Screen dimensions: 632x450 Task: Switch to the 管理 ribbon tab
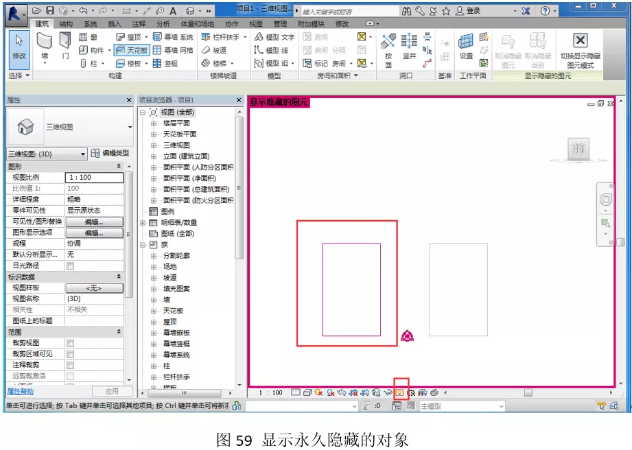[280, 24]
